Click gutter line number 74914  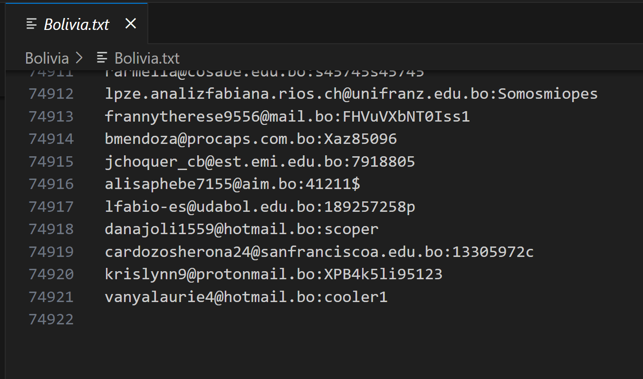coord(51,139)
